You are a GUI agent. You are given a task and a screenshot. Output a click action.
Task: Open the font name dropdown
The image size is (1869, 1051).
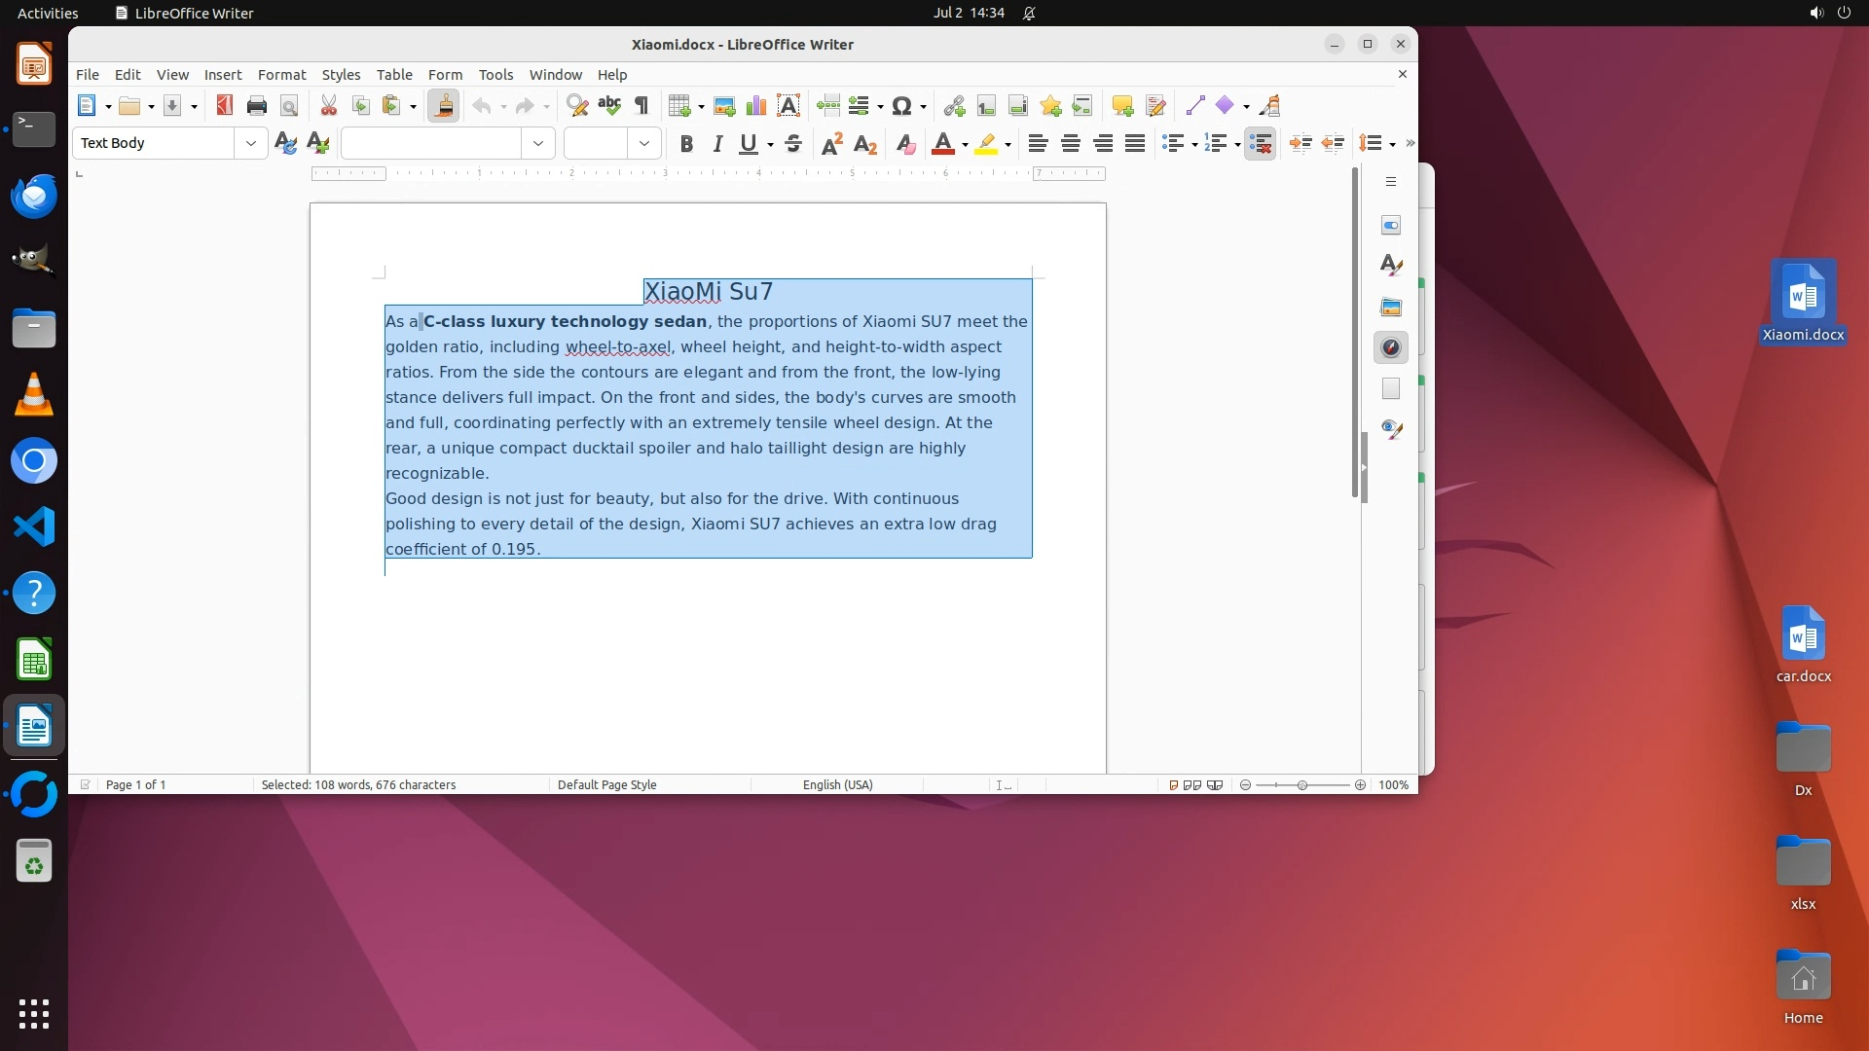click(x=538, y=143)
